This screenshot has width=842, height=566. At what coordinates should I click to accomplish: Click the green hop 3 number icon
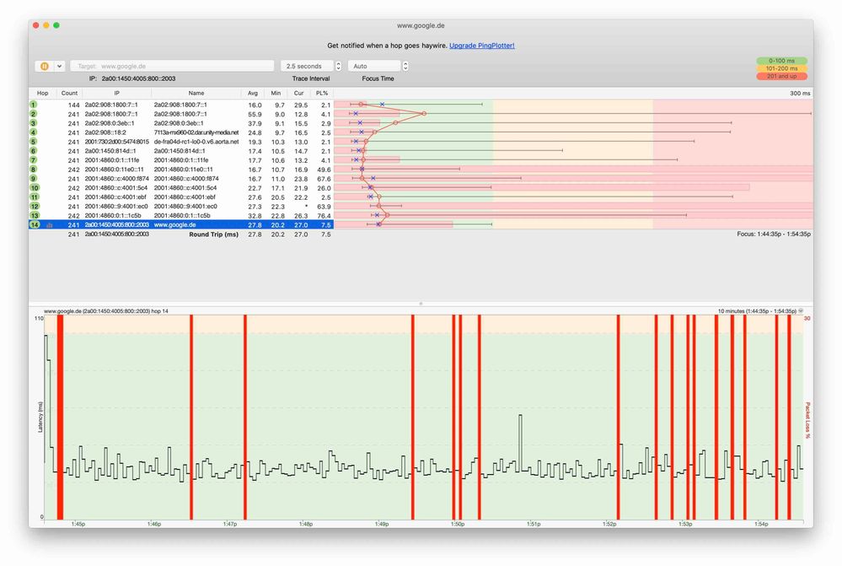pyautogui.click(x=34, y=123)
